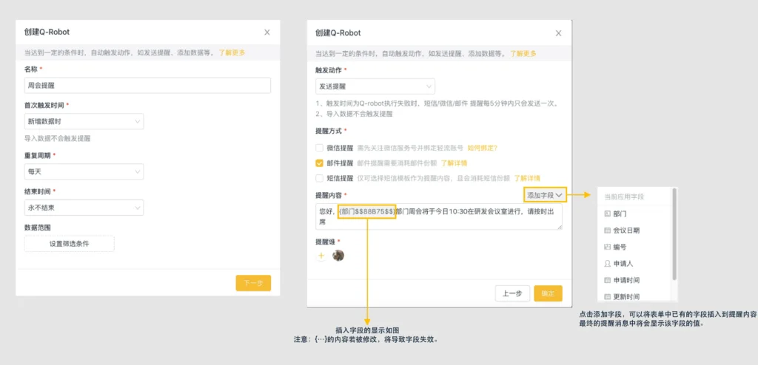Viewport: 758px width, 365px height.
Task: Click the 设置筛选条件 button
Action: click(x=69, y=244)
